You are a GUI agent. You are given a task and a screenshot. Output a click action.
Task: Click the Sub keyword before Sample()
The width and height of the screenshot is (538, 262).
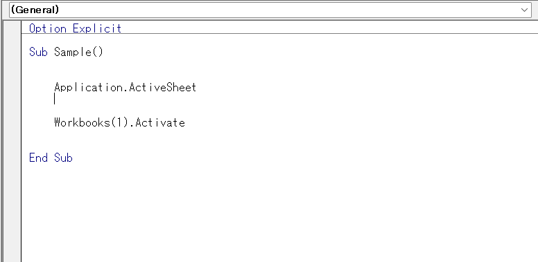pyautogui.click(x=38, y=52)
